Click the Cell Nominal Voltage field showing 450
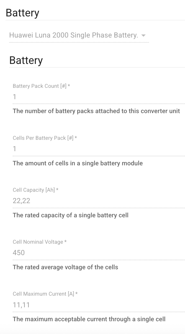The width and height of the screenshot is (185, 334). pos(83,253)
